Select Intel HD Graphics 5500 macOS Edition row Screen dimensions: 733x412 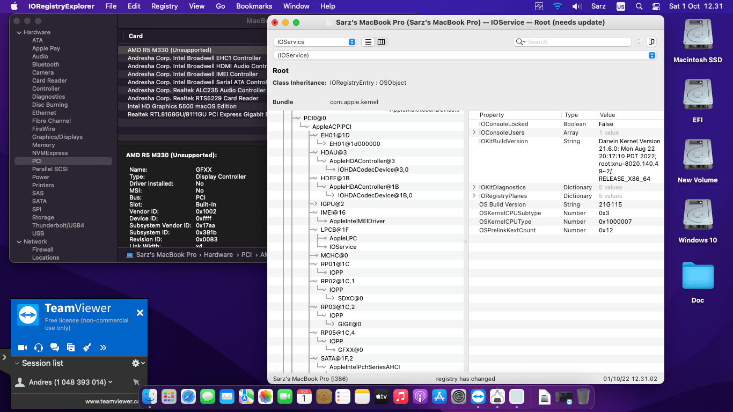point(193,106)
